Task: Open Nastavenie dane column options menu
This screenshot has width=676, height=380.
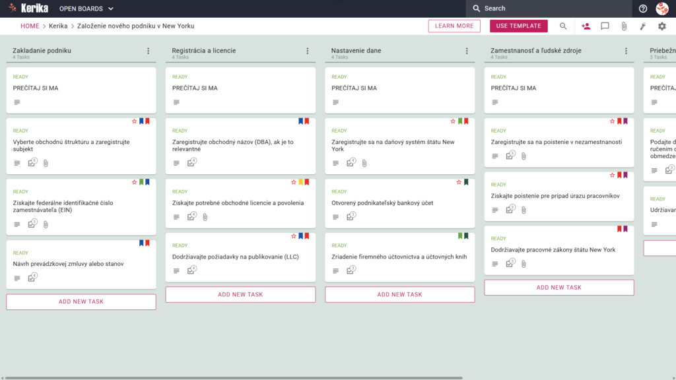Action: 467,51
